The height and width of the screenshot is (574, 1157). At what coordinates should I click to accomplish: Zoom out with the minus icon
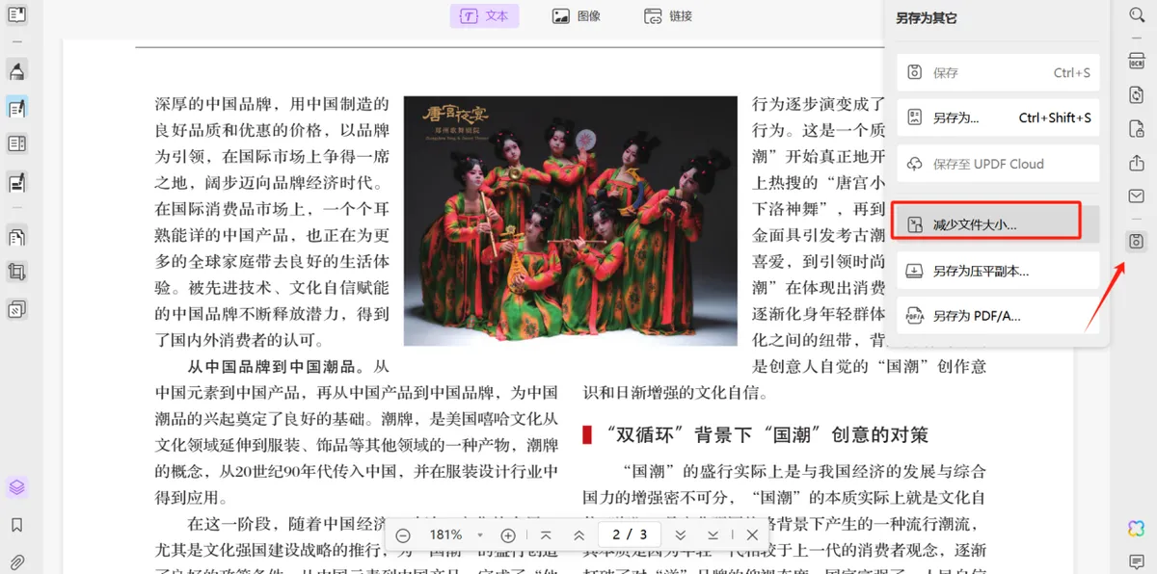(403, 535)
